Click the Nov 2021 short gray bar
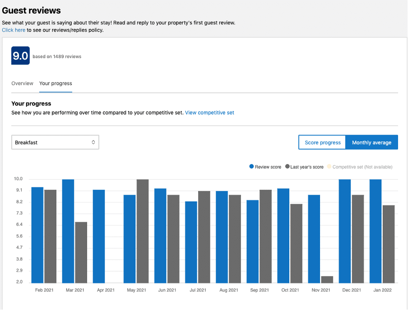The height and width of the screenshot is (310, 408). (327, 280)
